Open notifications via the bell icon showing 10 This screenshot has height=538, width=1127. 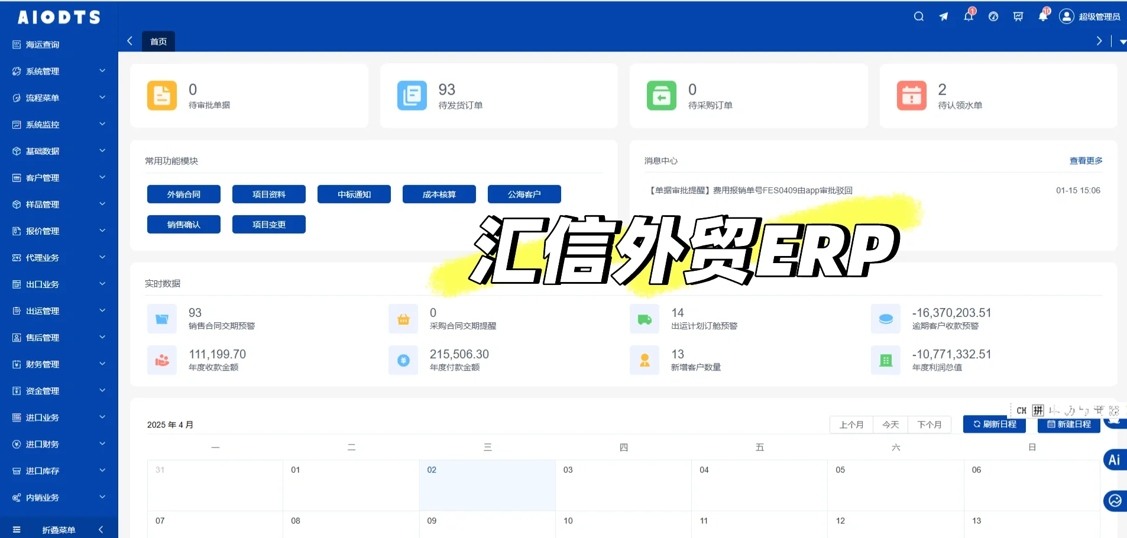click(1042, 16)
